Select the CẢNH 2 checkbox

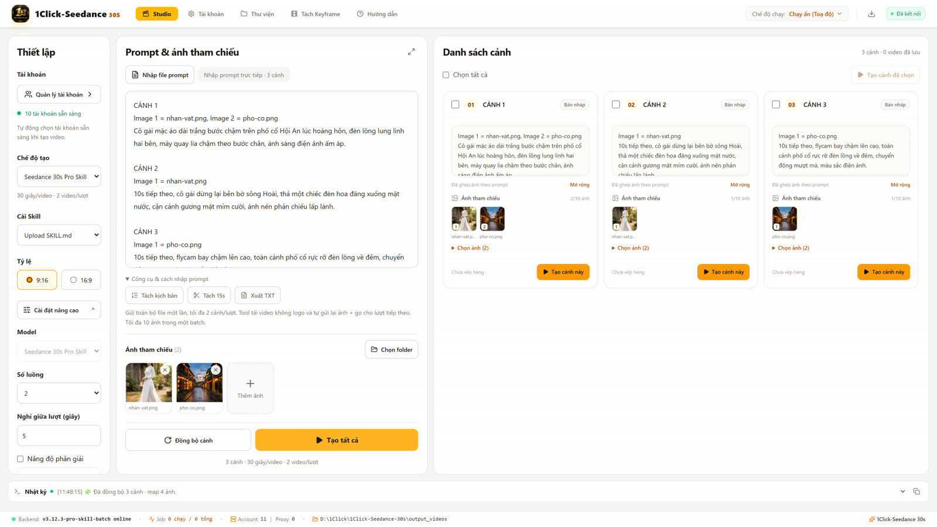(x=615, y=105)
